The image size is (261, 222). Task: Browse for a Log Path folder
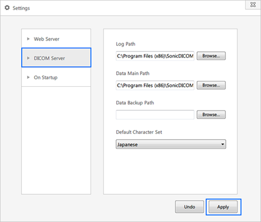(211, 56)
